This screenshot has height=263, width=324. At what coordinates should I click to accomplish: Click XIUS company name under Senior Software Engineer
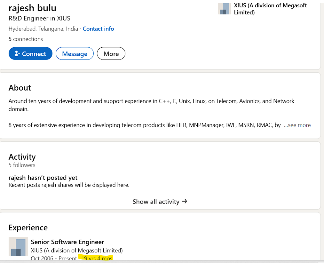pos(77,250)
